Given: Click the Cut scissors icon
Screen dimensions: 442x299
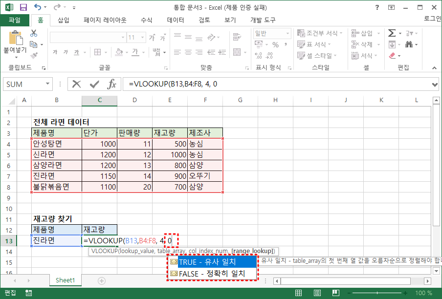Looking at the screenshot, I should [x=34, y=33].
